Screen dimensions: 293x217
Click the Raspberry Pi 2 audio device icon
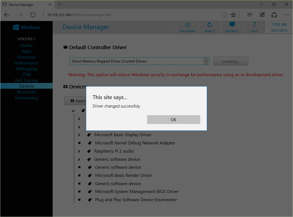coord(89,151)
